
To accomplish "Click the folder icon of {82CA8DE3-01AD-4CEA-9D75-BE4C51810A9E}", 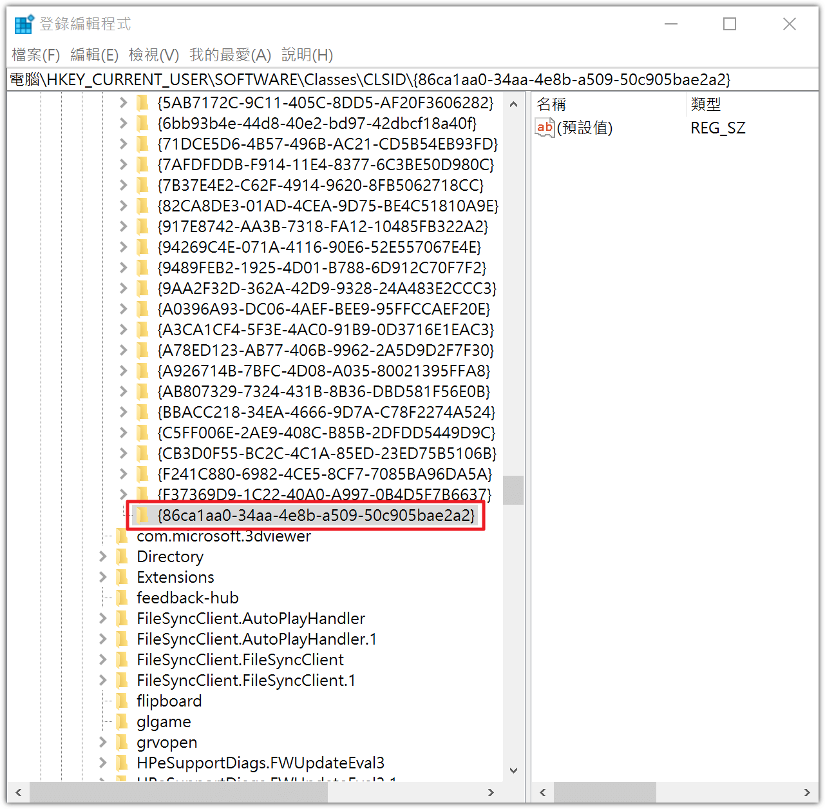I will click(142, 206).
